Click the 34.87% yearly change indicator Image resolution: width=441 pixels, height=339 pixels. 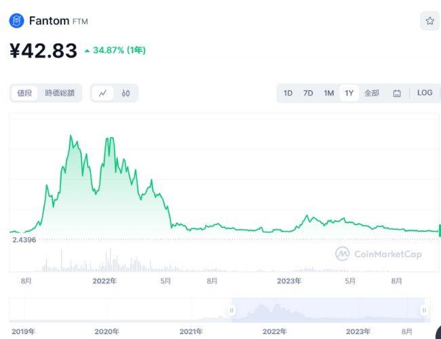click(115, 50)
